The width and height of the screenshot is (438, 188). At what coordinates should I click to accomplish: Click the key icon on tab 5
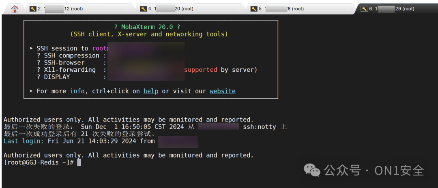coord(254,9)
